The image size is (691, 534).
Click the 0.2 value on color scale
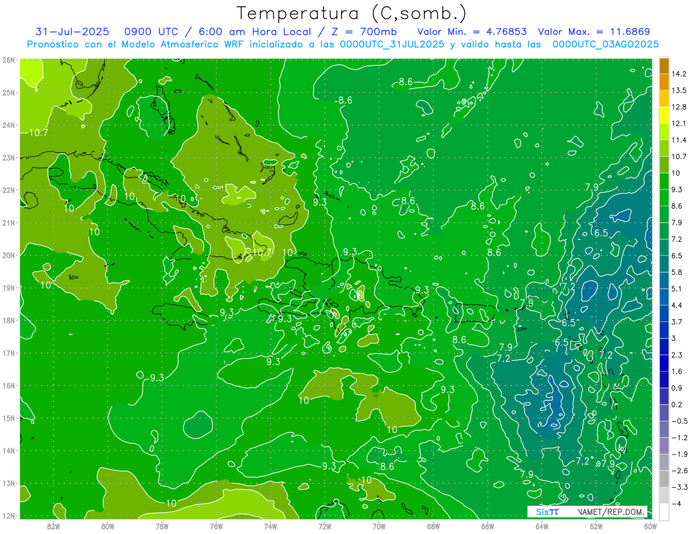tap(677, 404)
